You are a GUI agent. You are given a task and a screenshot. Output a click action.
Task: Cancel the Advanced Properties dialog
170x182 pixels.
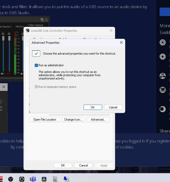click(113, 107)
